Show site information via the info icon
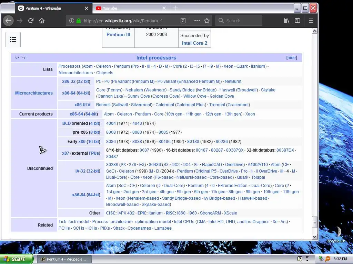This screenshot has width=353, height=264. click(72, 21)
